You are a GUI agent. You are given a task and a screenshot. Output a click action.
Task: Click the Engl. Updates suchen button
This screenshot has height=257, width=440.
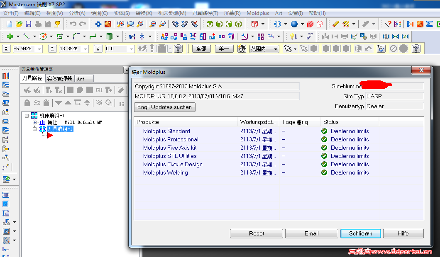(164, 107)
